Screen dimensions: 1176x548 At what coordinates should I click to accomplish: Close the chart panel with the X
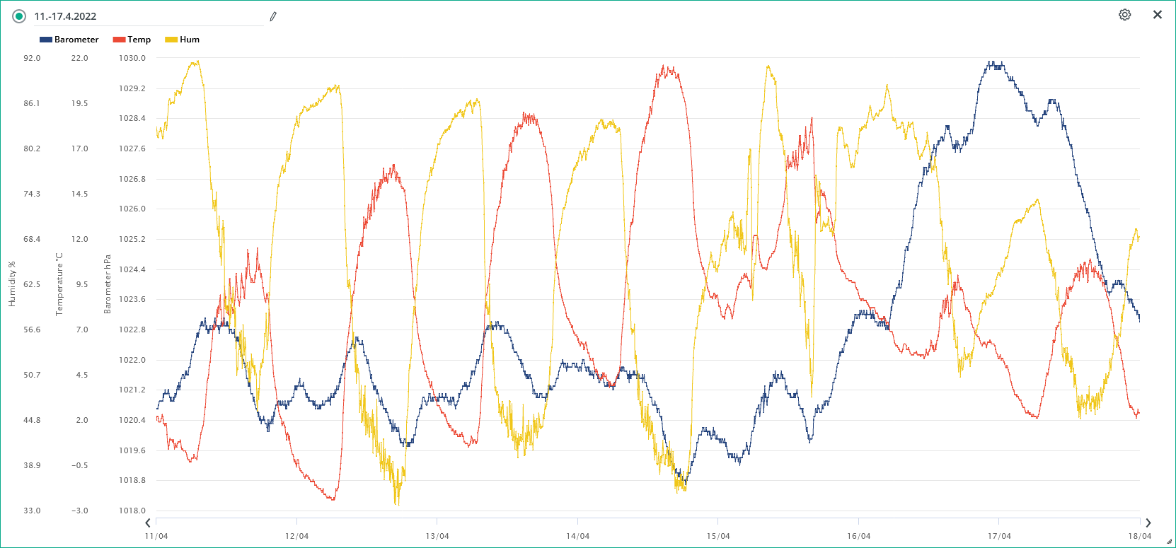tap(1157, 15)
